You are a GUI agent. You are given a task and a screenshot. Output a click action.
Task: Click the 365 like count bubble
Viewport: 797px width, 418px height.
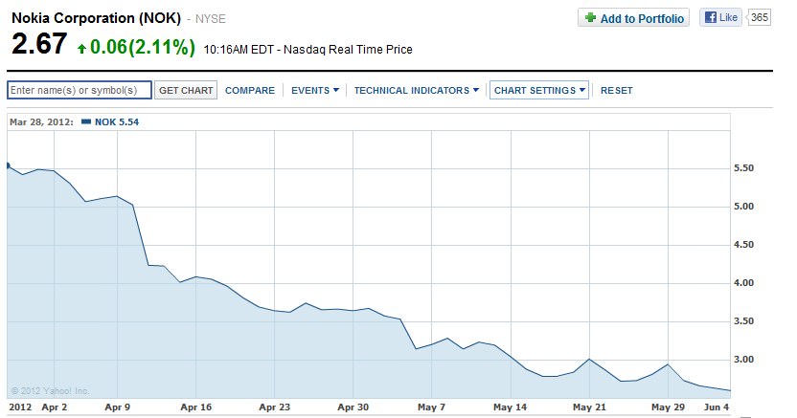(759, 18)
